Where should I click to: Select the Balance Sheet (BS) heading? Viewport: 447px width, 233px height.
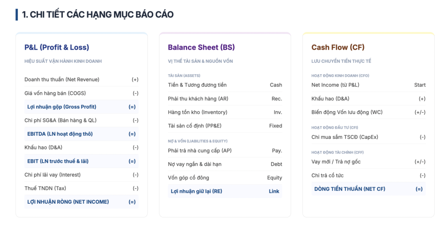(x=201, y=47)
